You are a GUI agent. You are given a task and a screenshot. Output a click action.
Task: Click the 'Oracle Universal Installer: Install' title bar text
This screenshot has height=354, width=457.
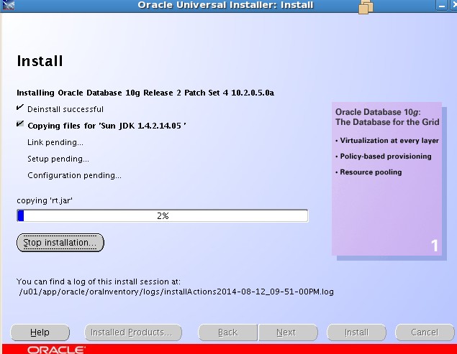[225, 5]
